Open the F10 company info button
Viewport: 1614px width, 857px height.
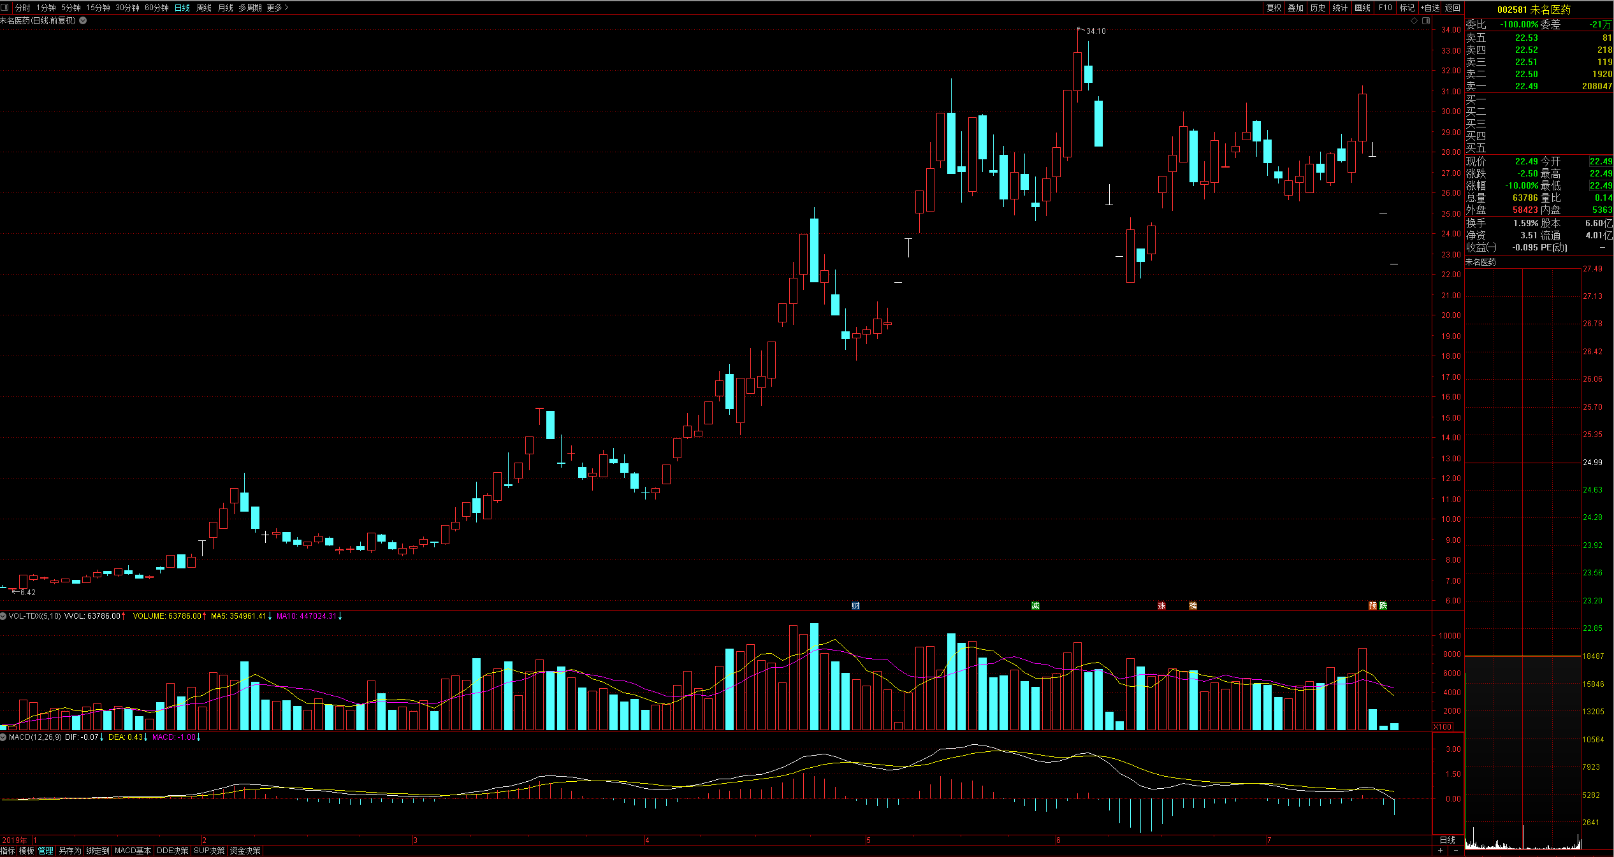(1385, 8)
